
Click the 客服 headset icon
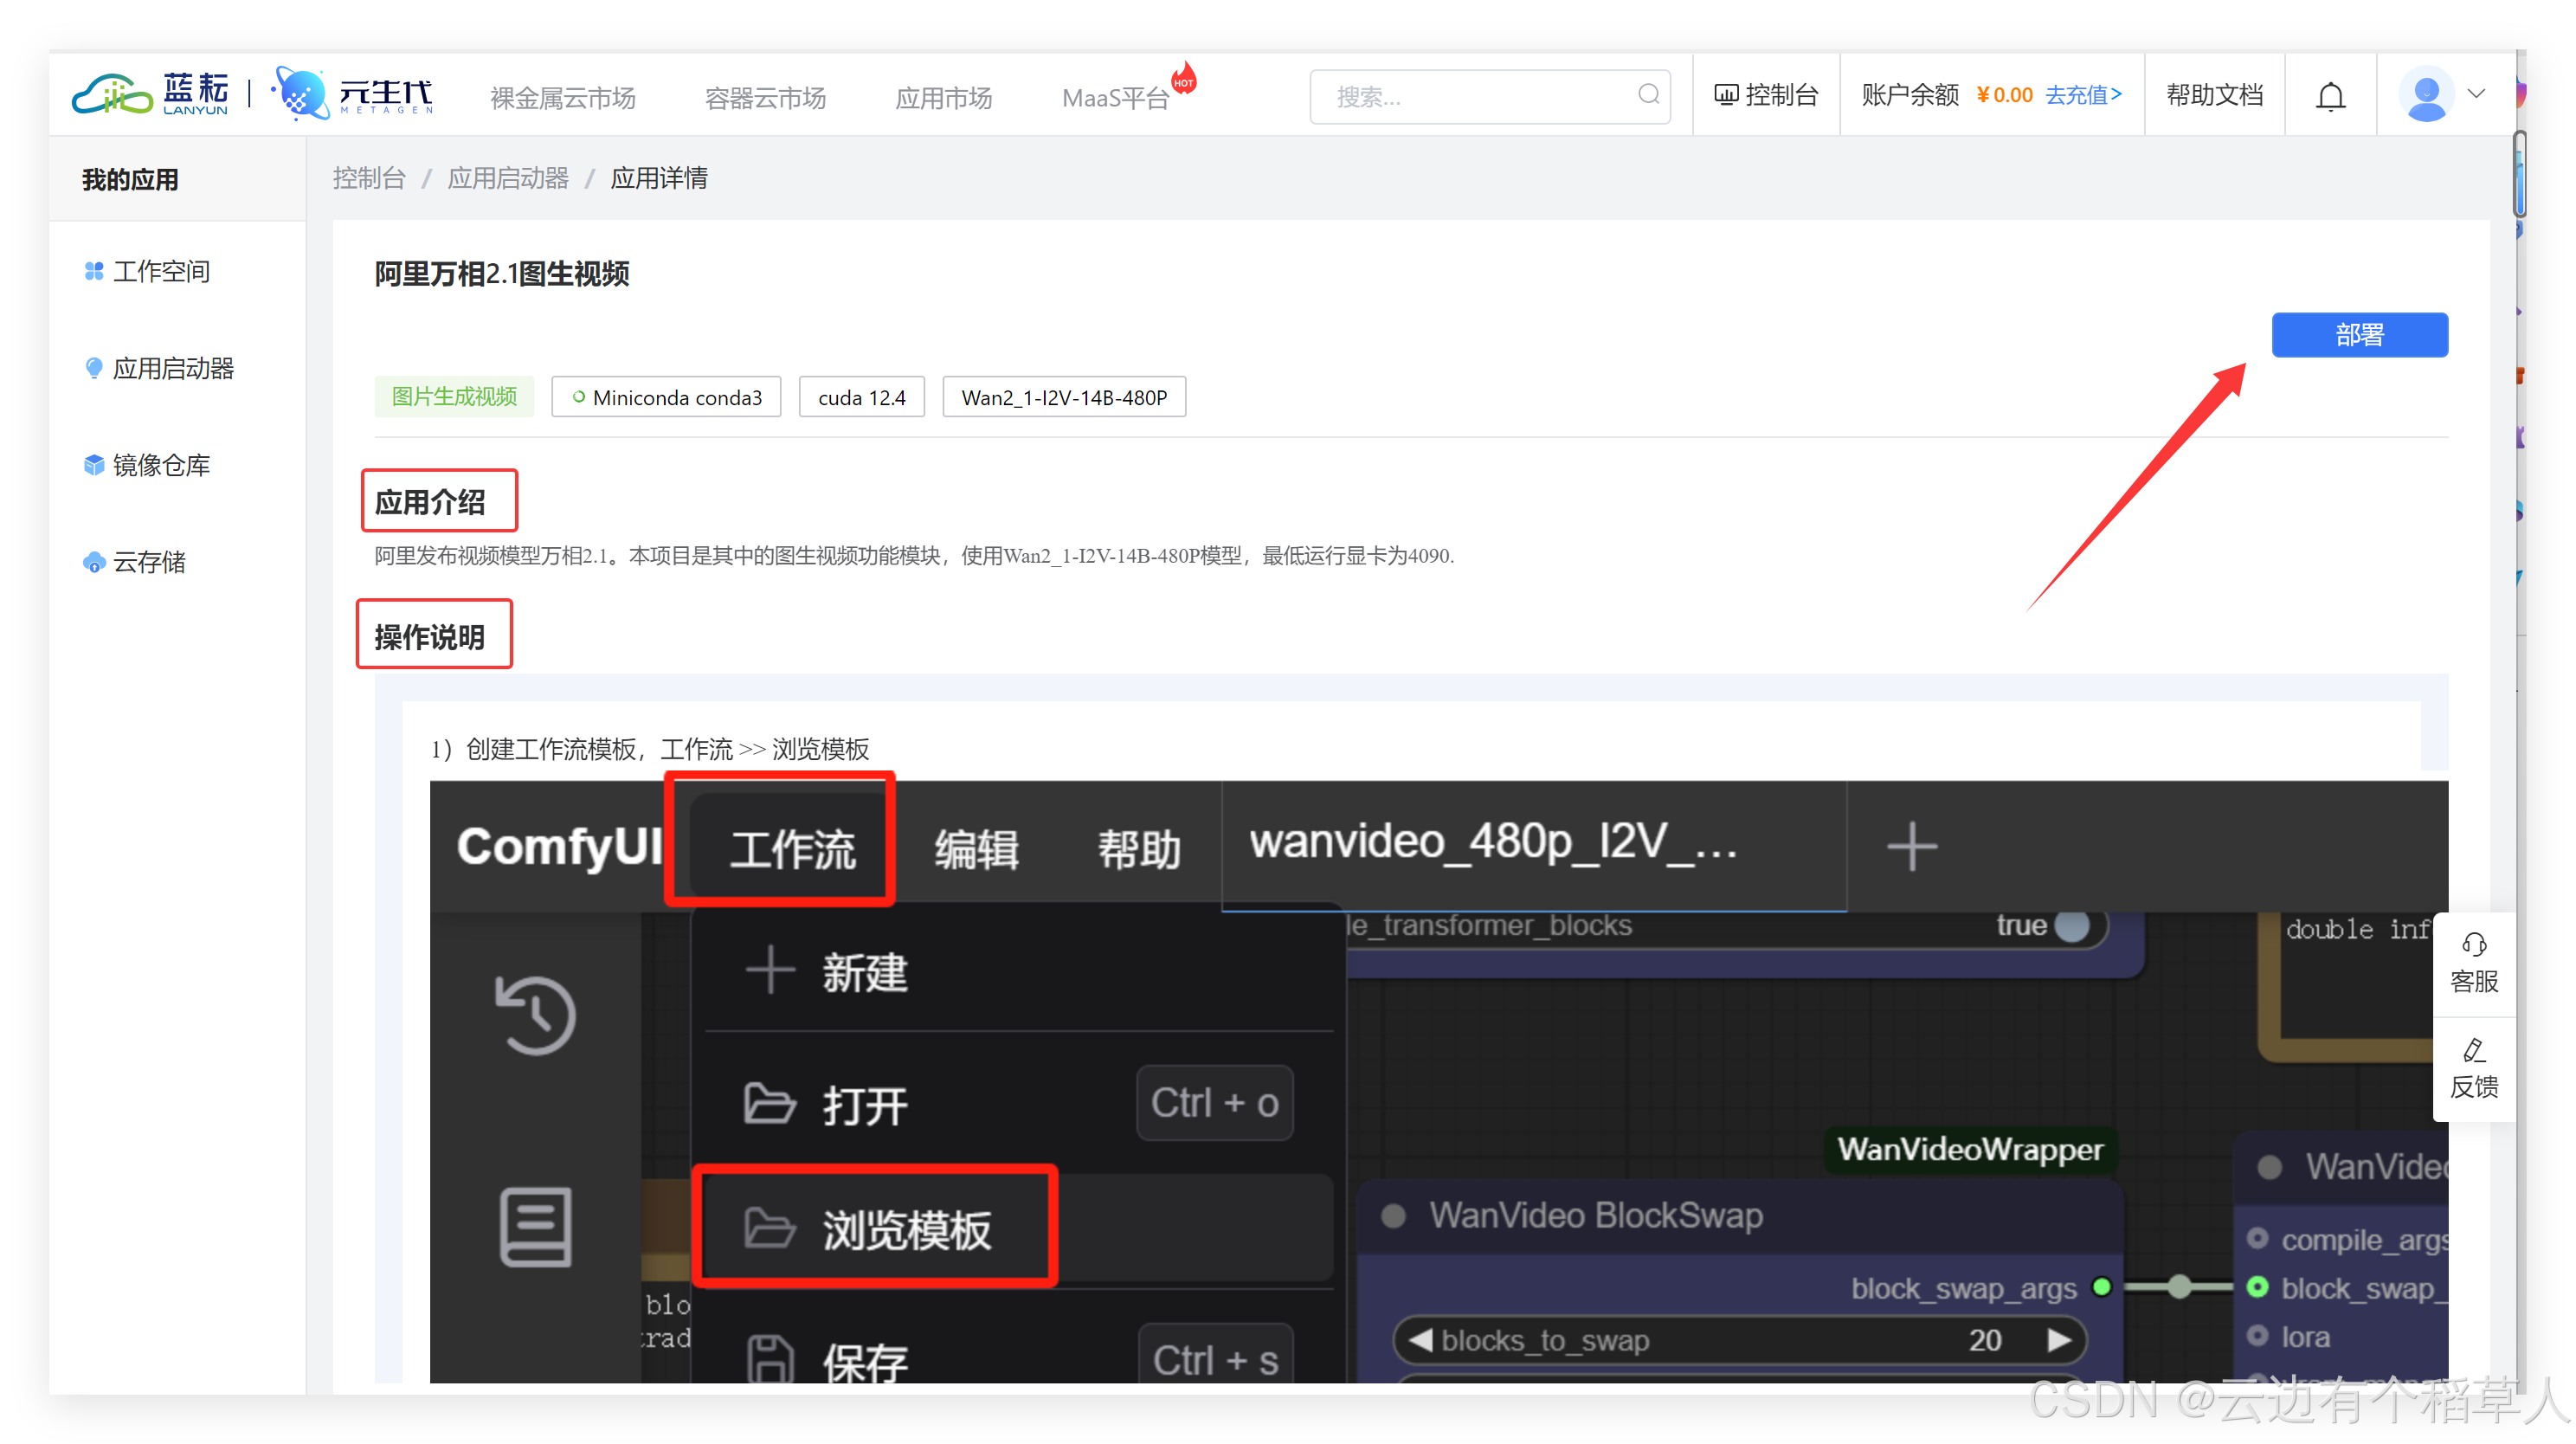(2473, 945)
